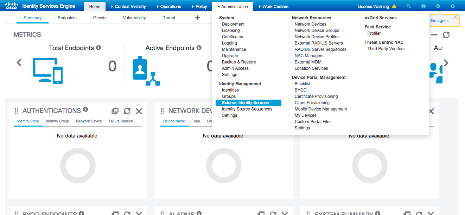Go to the Home tab
Screen dimensions: 465x215
point(95,7)
